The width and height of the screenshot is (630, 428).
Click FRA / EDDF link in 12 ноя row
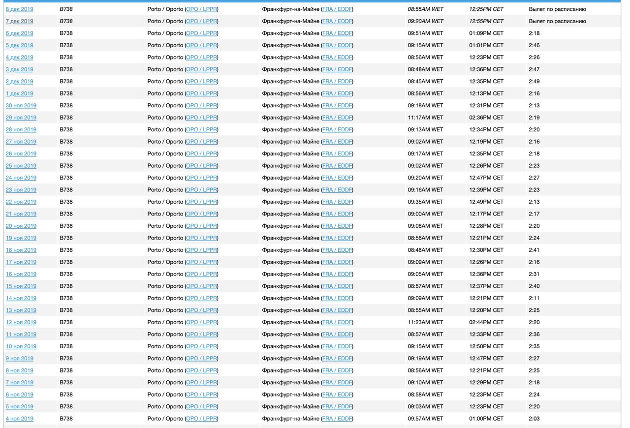[x=337, y=323]
